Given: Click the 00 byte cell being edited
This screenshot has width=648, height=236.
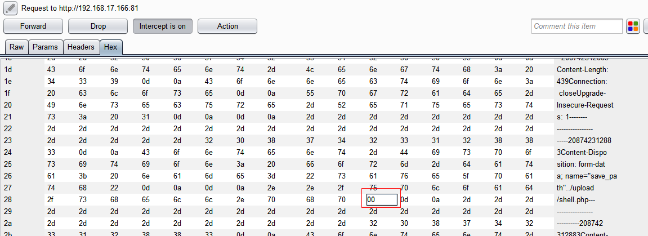Looking at the screenshot, I should coord(381,199).
